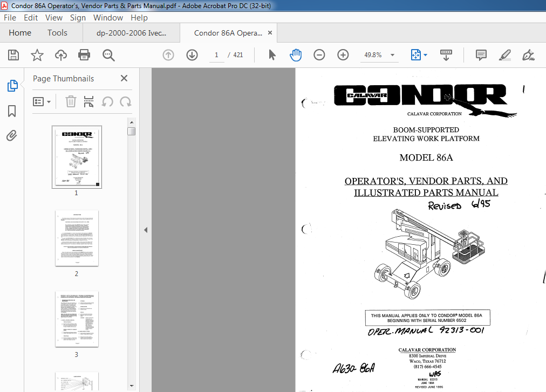Open the File menu
Viewport: 546px width, 392px height.
pyautogui.click(x=10, y=18)
